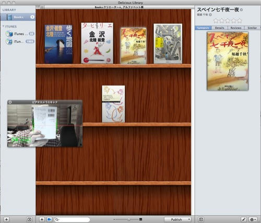Add a new shelf with sidebar plus
This screenshot has width=261, height=223.
click(x=6, y=219)
